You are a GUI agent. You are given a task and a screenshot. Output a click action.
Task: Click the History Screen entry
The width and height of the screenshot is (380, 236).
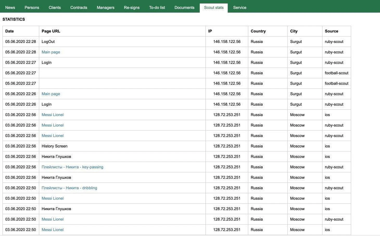54,146
